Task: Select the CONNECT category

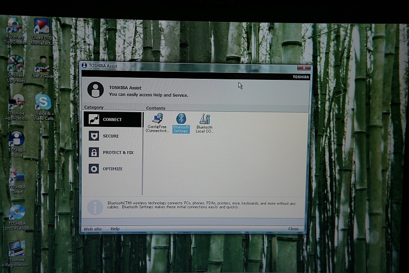Action: (x=112, y=119)
